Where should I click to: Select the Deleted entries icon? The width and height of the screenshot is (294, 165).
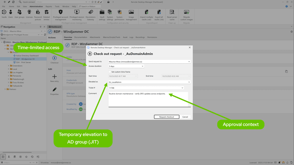point(46,14)
